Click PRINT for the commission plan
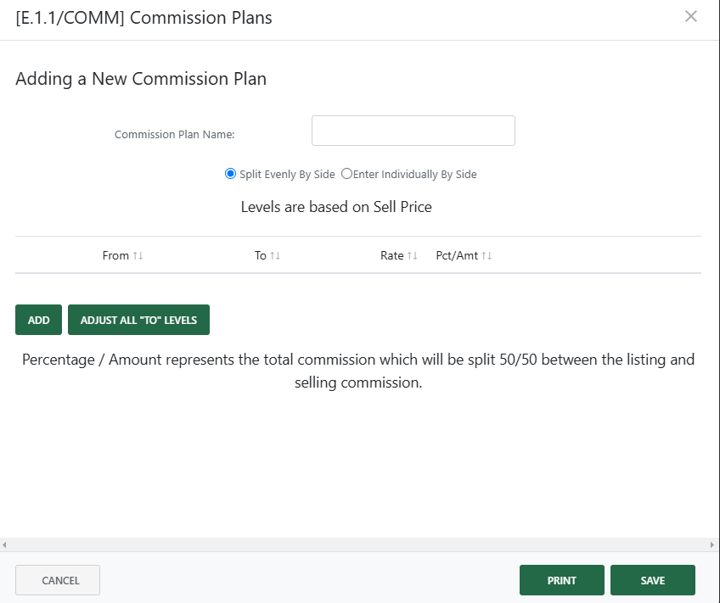 561,580
